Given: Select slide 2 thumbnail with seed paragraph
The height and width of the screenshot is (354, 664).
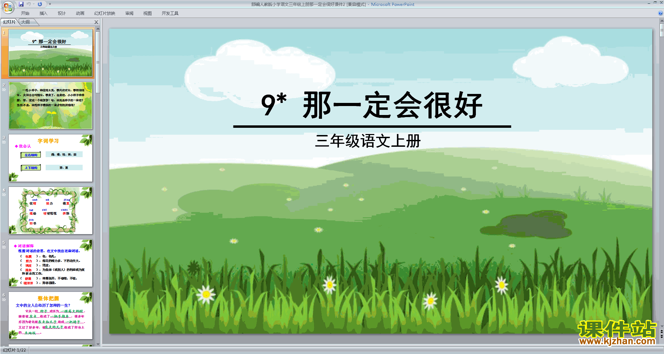Looking at the screenshot, I should (50, 105).
